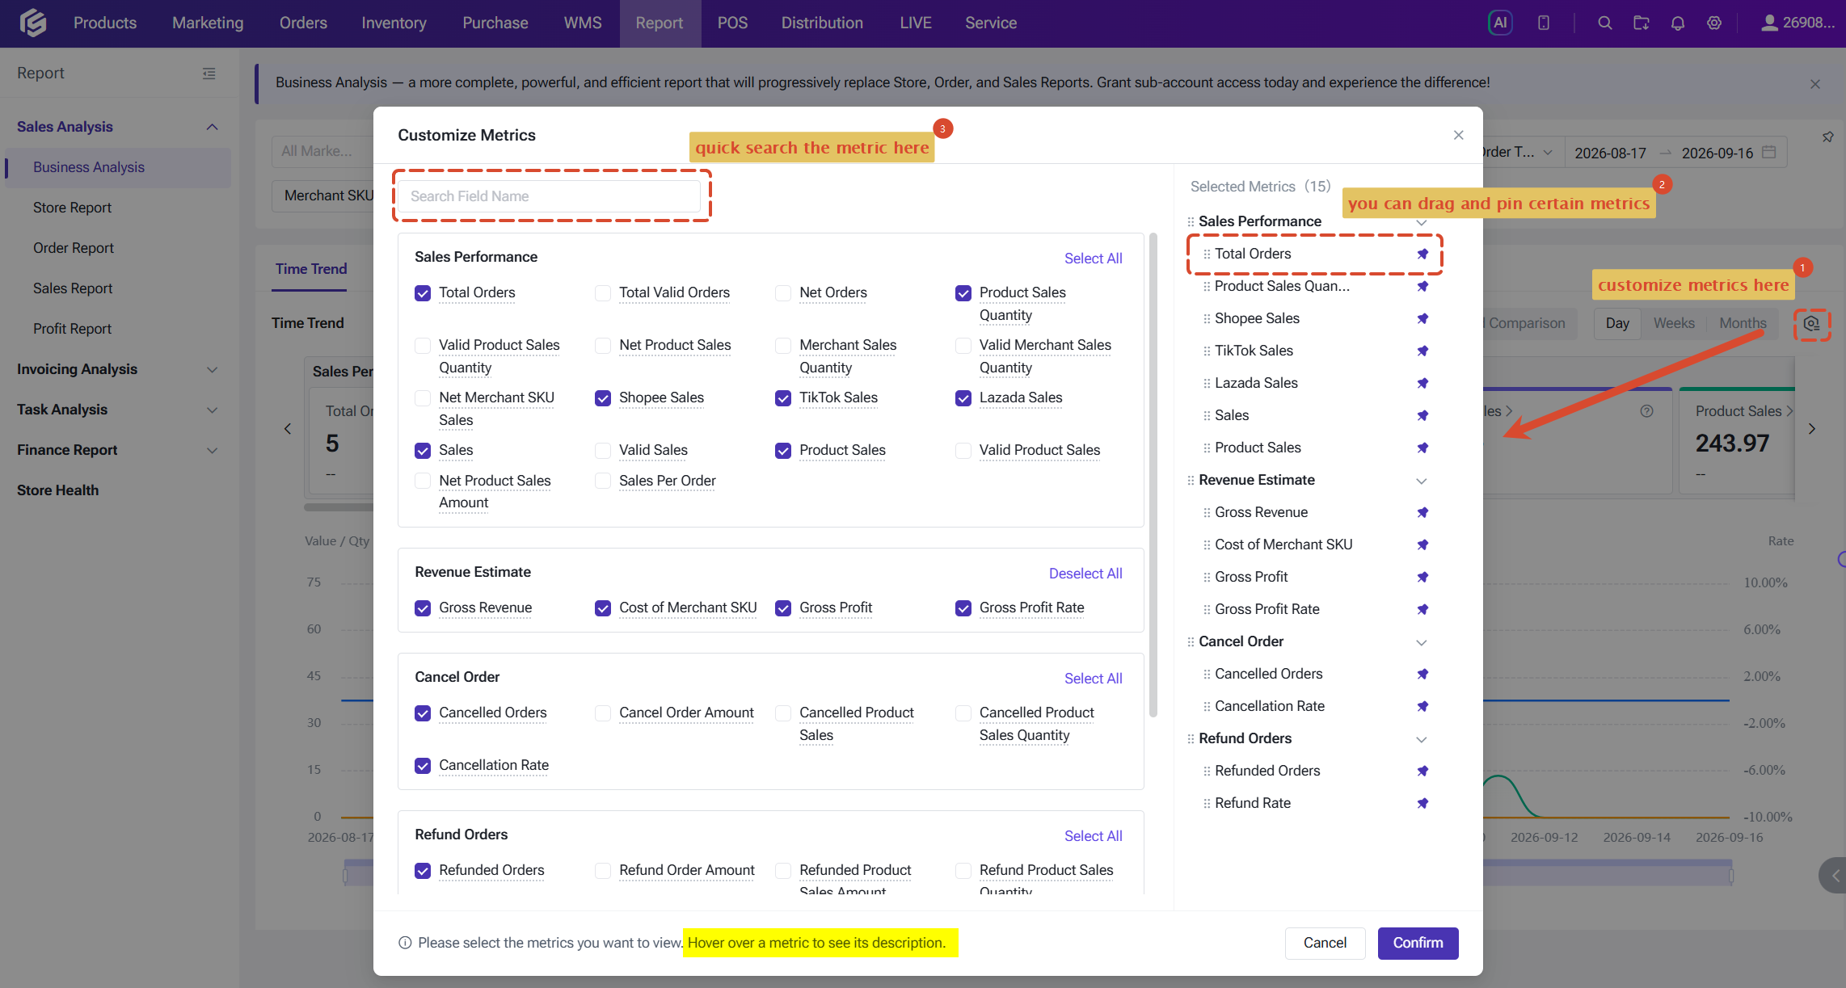Click the Search Field Name input
Image resolution: width=1846 pixels, height=988 pixels.
pos(550,196)
